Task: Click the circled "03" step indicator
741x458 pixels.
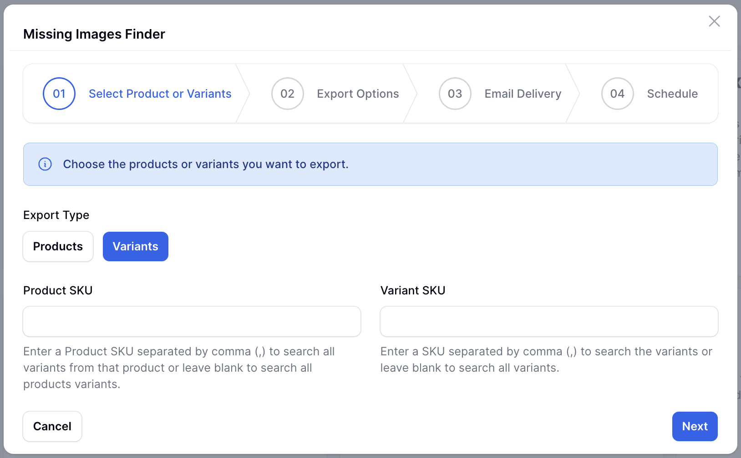Action: [x=455, y=94]
